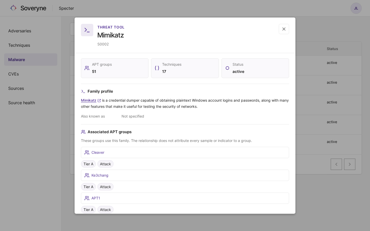
Task: Click the Soveryne brand name
Action: click(33, 8)
